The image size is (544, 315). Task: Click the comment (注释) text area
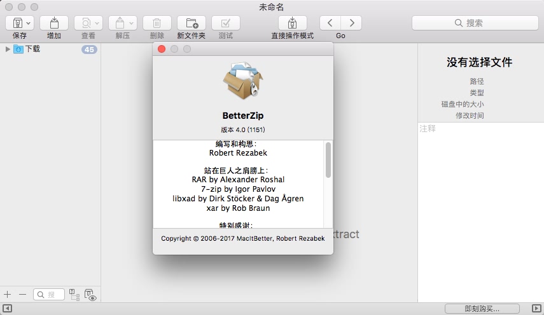click(481, 212)
